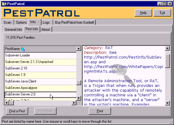This screenshot has height=125, width=174.
Task: Click the Find a Pest button
Action: (17, 111)
